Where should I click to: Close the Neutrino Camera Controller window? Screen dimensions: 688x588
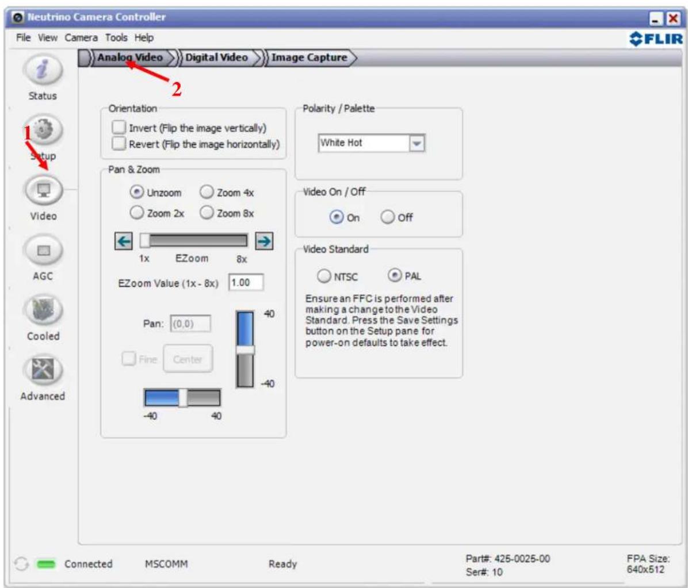tap(672, 19)
